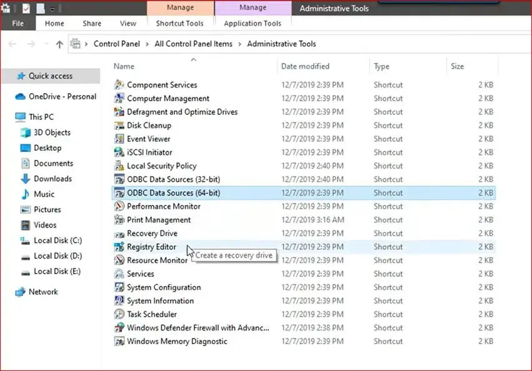Click the 12/7/2019 2:38 PM date cell
Screen dimensions: 532x371
(313, 328)
